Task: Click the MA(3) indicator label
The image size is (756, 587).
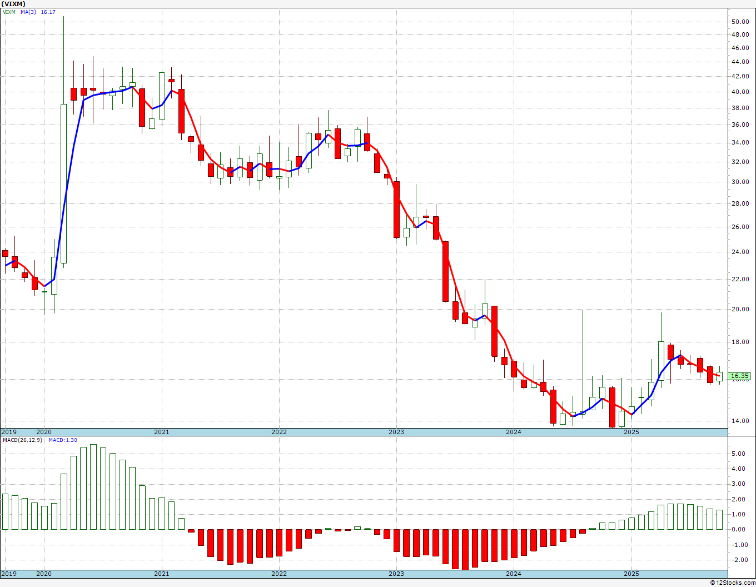Action: (29, 12)
